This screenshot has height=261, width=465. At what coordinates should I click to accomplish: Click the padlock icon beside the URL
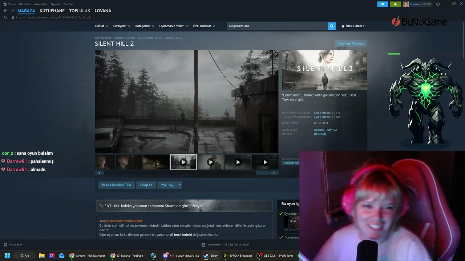(13, 17)
